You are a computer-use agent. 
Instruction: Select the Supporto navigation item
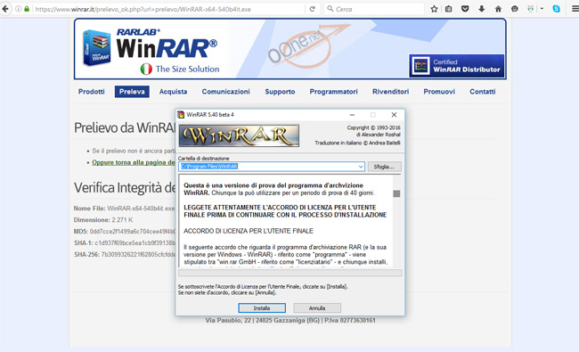280,92
